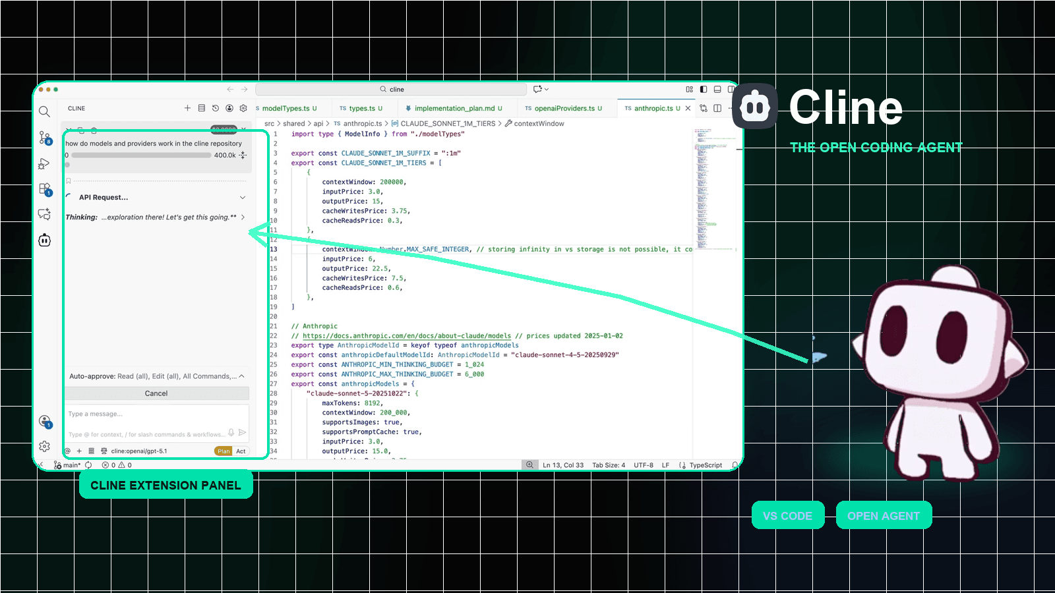Click the bookmark checkpoint icon
Viewport: 1055px width, 593px height.
68,181
